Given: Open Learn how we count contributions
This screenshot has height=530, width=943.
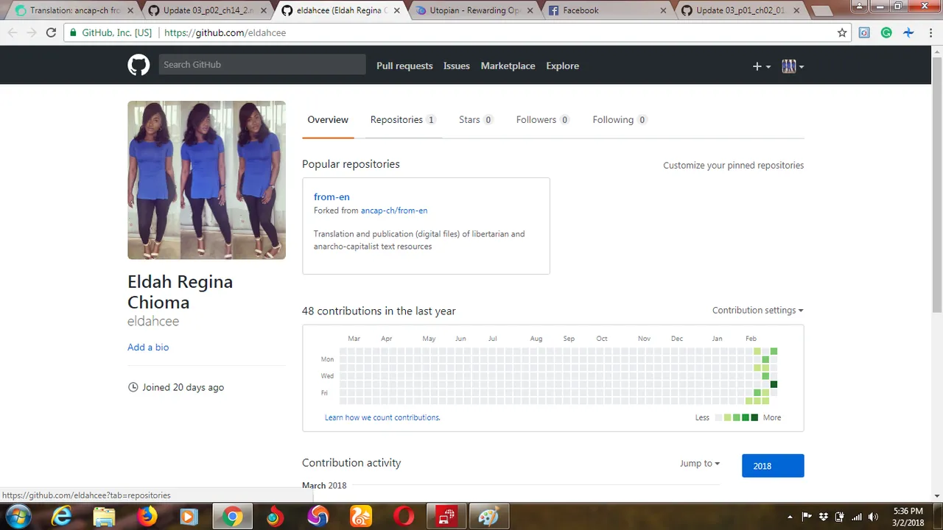Looking at the screenshot, I should pos(382,417).
